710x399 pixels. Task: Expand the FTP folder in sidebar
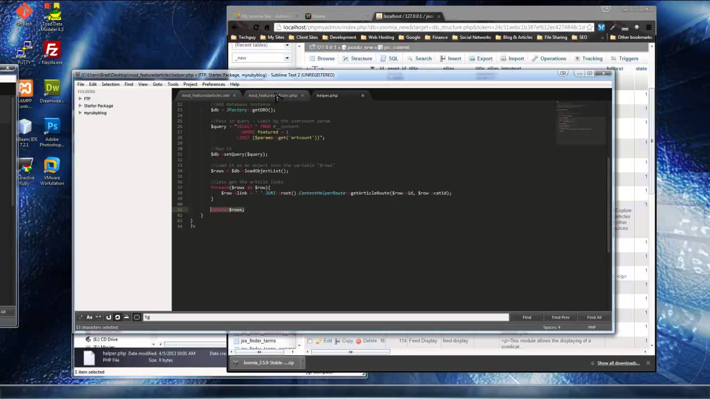click(80, 99)
